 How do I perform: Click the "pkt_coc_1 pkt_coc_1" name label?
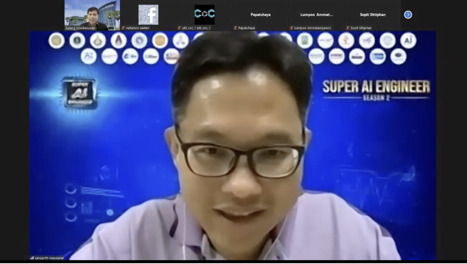pyautogui.click(x=196, y=28)
